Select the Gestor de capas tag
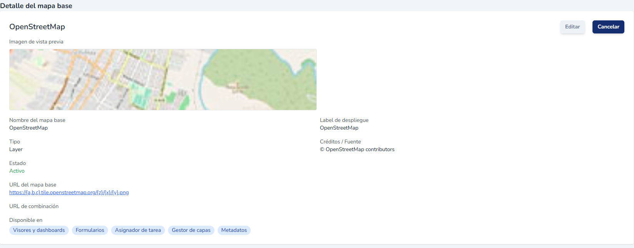This screenshot has height=248, width=634. (191, 230)
